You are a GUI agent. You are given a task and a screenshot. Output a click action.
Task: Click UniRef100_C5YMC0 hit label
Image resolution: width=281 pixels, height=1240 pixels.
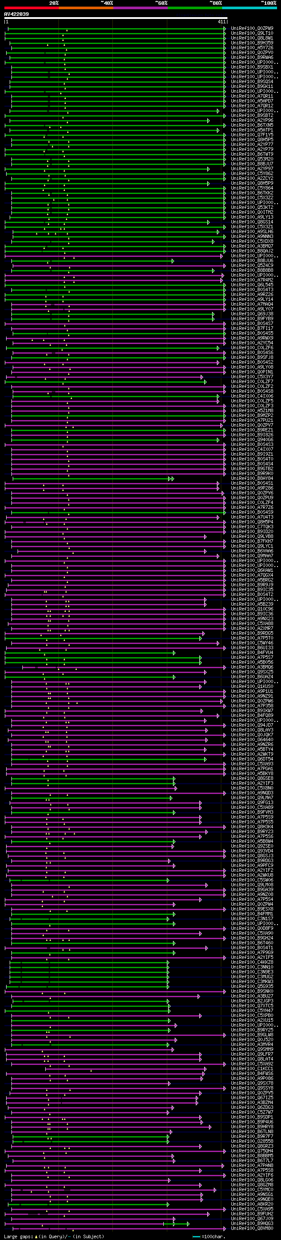click(x=252, y=1189)
